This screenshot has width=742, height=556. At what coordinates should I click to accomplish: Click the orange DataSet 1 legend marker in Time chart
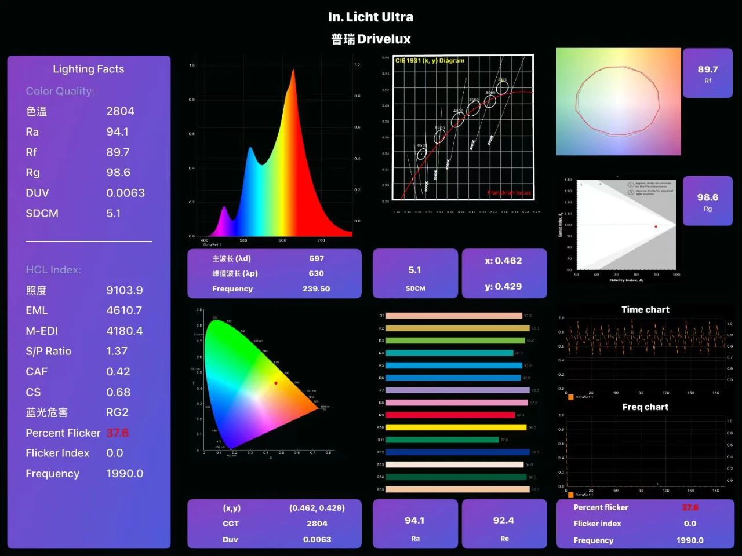pos(571,397)
